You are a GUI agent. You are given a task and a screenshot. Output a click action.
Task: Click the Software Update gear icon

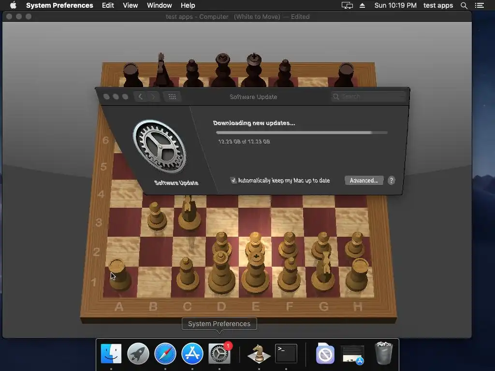point(160,146)
